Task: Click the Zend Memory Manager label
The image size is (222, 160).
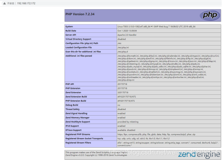Action: point(77,118)
